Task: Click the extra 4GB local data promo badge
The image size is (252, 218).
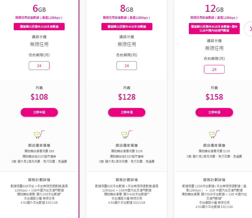Action: (x=127, y=27)
